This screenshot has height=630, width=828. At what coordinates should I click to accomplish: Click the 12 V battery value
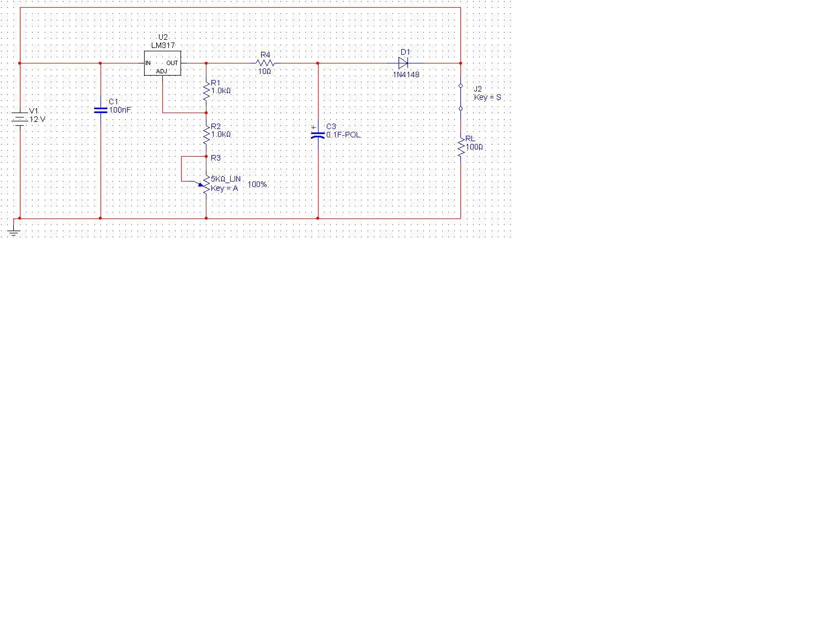(38, 119)
